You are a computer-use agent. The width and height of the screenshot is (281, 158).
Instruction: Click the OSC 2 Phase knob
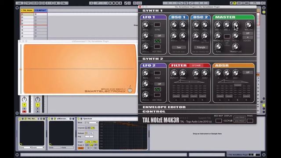196,36
